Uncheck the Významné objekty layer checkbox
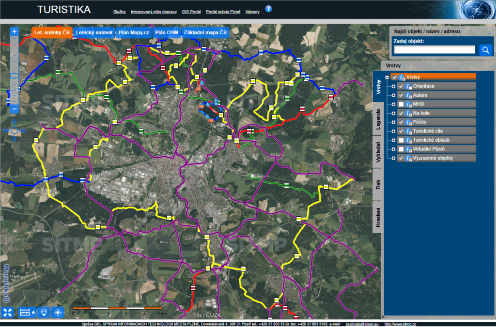496x327 pixels. (x=401, y=158)
